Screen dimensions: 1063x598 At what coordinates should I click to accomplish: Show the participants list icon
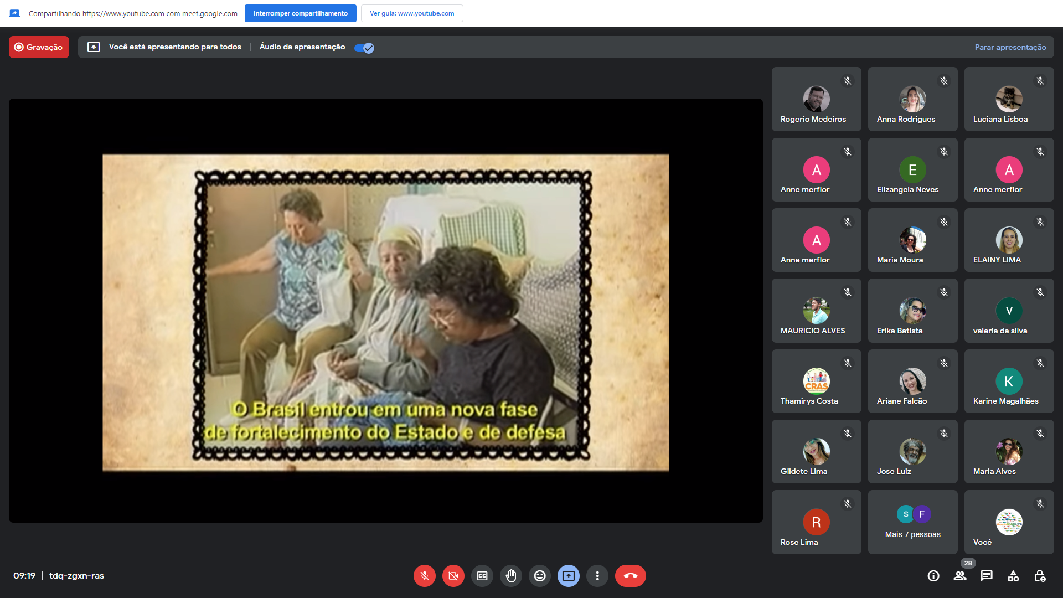960,576
